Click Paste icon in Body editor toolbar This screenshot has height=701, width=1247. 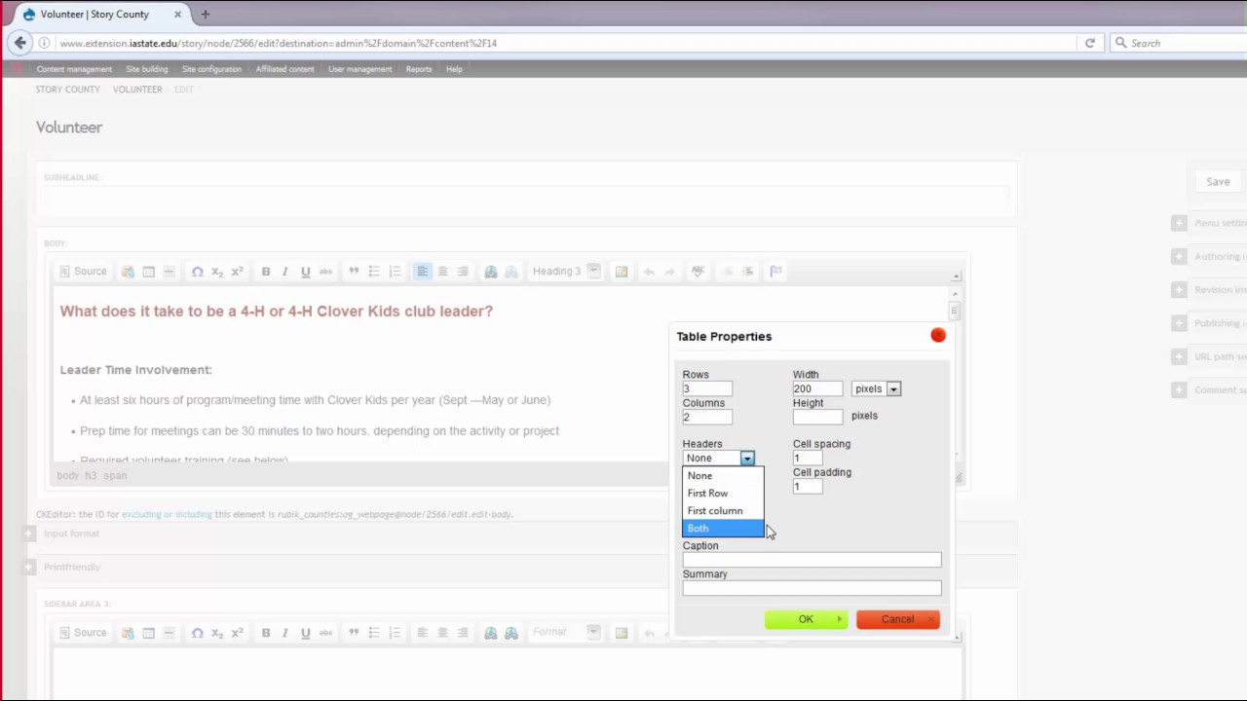coord(128,272)
